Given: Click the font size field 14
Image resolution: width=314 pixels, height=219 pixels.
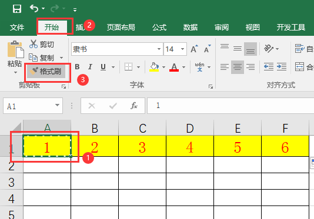Looking at the screenshot, I should 172,49.
